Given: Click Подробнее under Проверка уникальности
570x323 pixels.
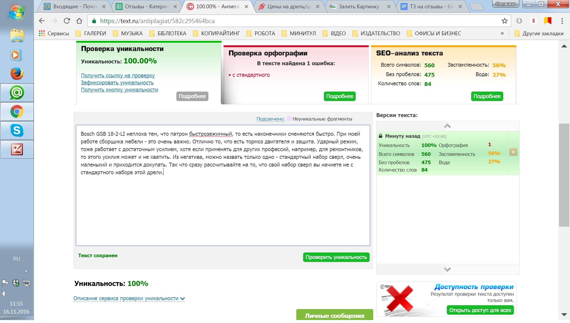Looking at the screenshot, I should pyautogui.click(x=192, y=96).
